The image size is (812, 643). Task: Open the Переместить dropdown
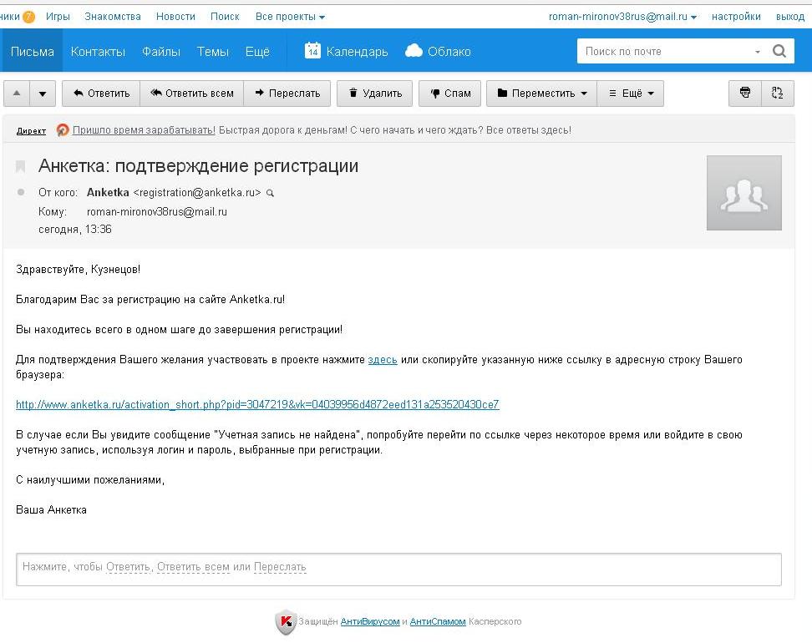pos(541,94)
